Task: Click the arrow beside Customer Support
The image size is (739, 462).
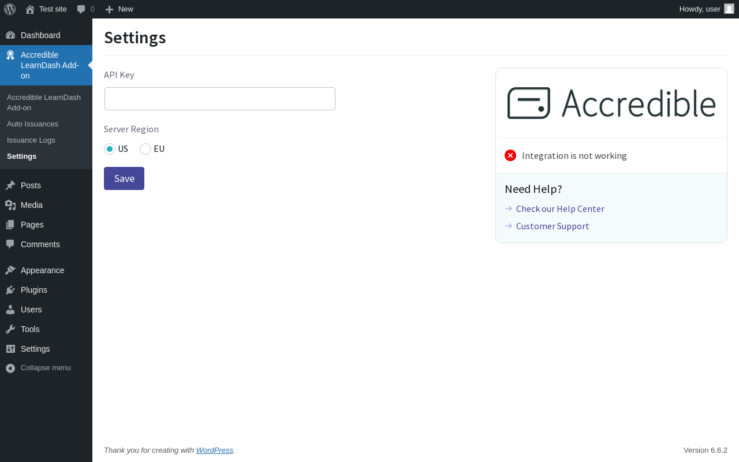Action: (509, 226)
